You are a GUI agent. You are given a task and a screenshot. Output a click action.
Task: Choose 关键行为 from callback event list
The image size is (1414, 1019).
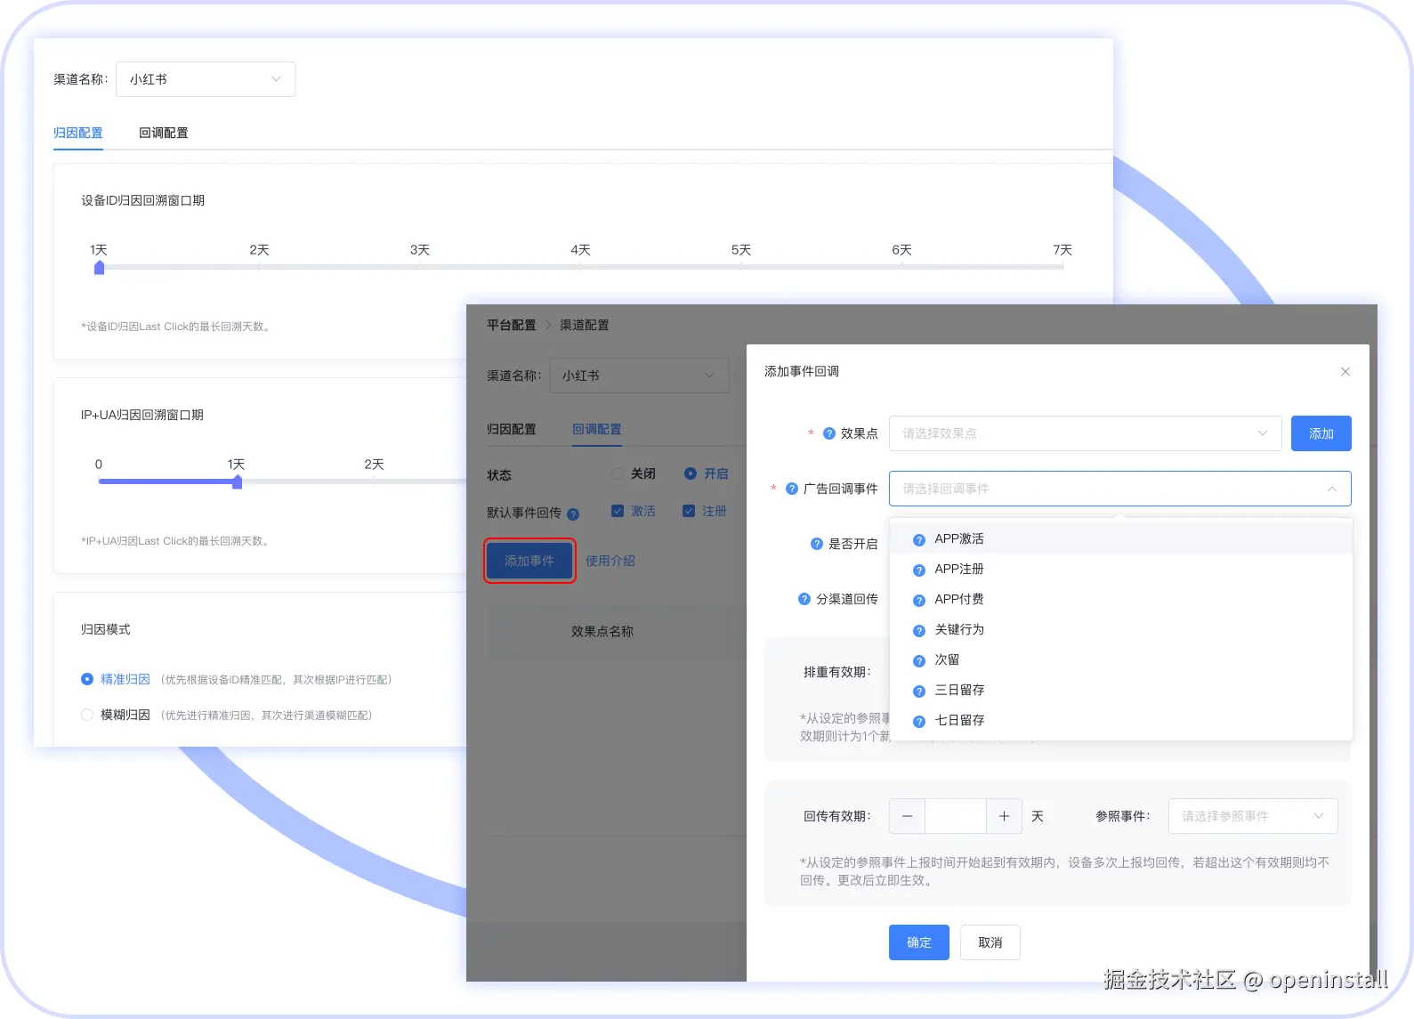click(x=1121, y=630)
